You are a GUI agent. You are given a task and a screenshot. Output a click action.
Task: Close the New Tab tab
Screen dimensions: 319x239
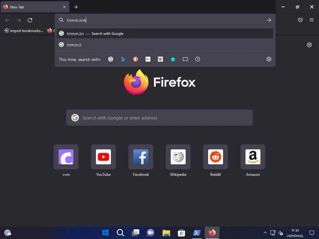click(64, 7)
